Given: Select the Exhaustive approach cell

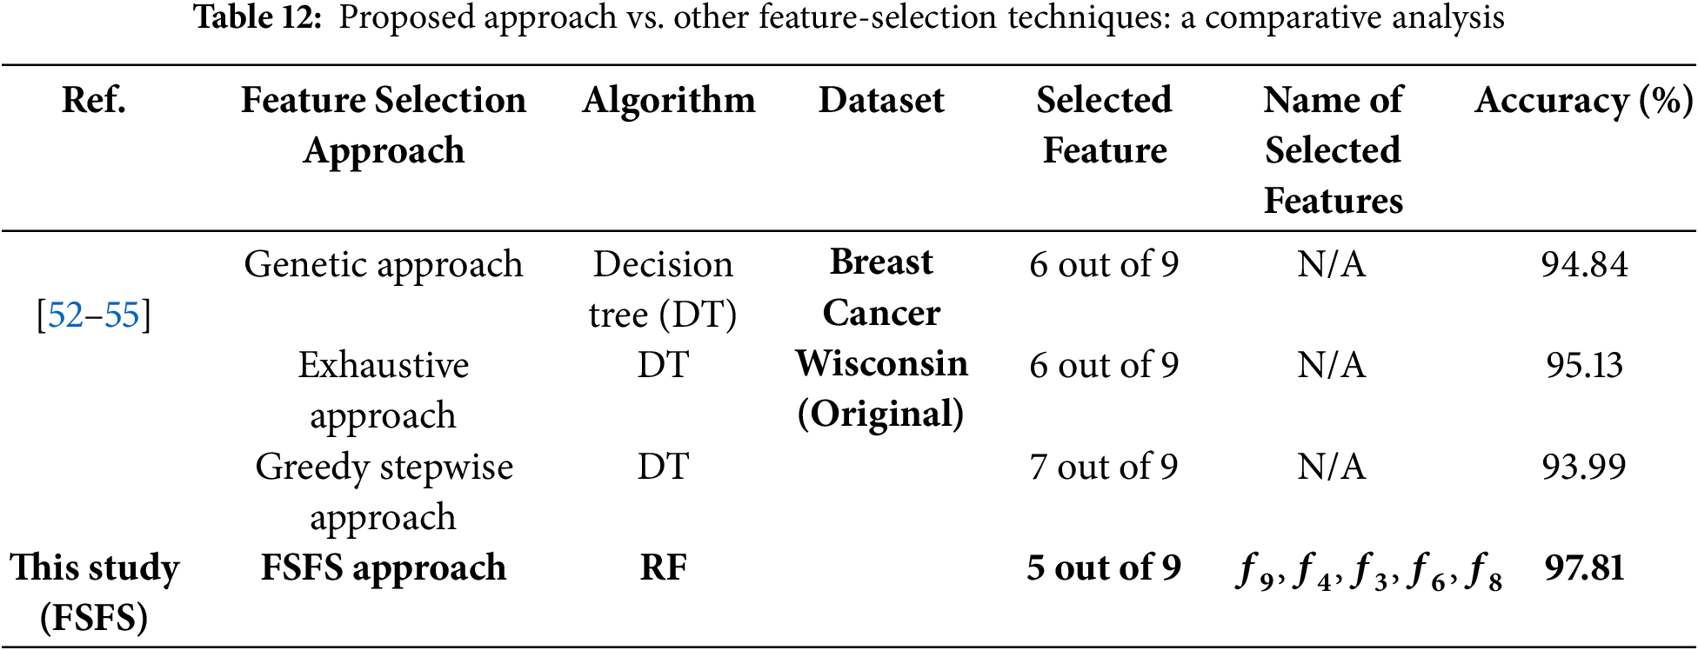Looking at the screenshot, I should tap(384, 389).
